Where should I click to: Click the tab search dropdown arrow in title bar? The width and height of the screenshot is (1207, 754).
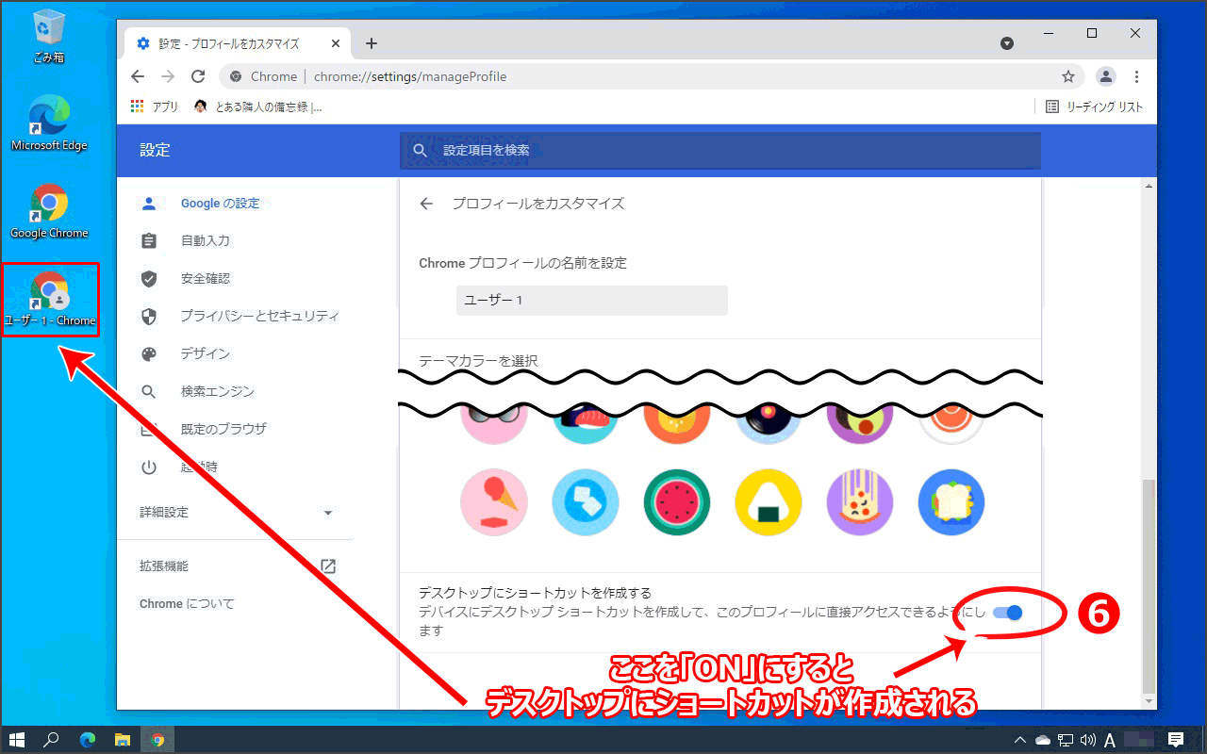pyautogui.click(x=1007, y=43)
